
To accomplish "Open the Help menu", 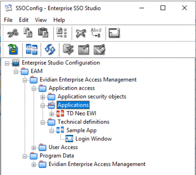I will (59, 20).
